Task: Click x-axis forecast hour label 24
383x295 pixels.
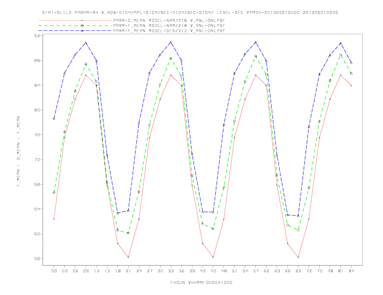Action: (139, 271)
